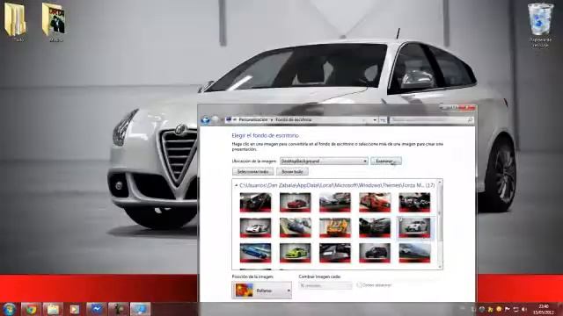Open Windows Media Player from the taskbar

[x=74, y=309]
